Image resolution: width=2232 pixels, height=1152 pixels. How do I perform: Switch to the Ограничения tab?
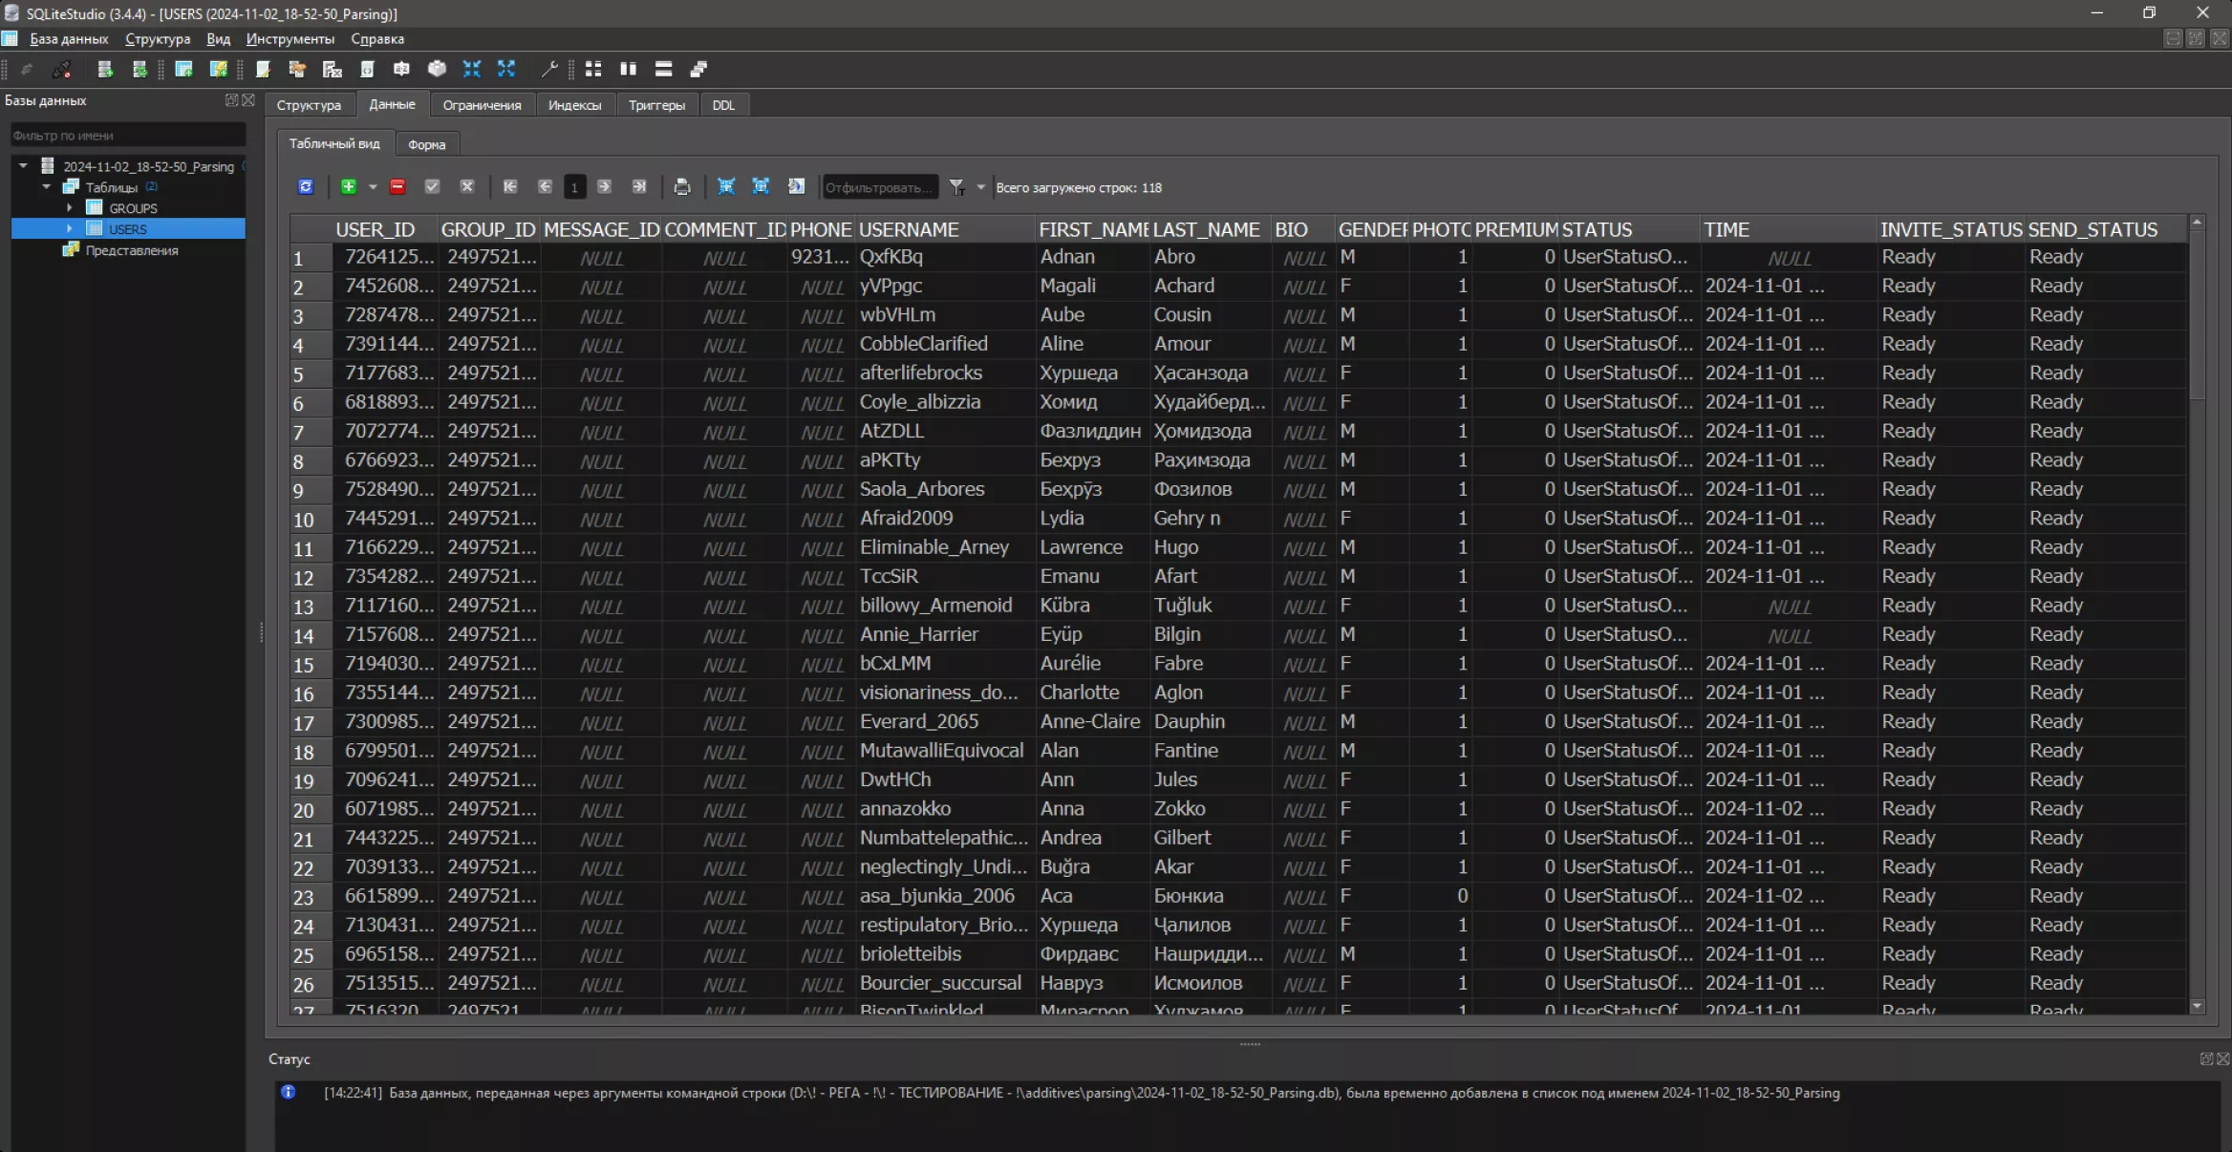point(482,105)
